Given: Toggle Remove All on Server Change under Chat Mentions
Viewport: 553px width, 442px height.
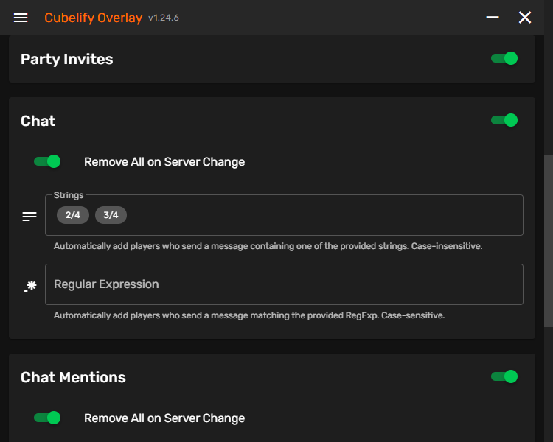Looking at the screenshot, I should [47, 418].
